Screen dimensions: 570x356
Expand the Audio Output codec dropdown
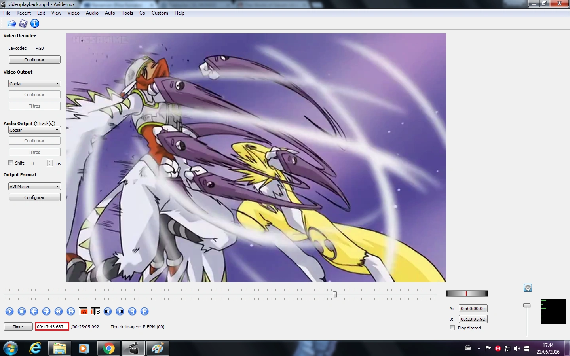[34, 130]
